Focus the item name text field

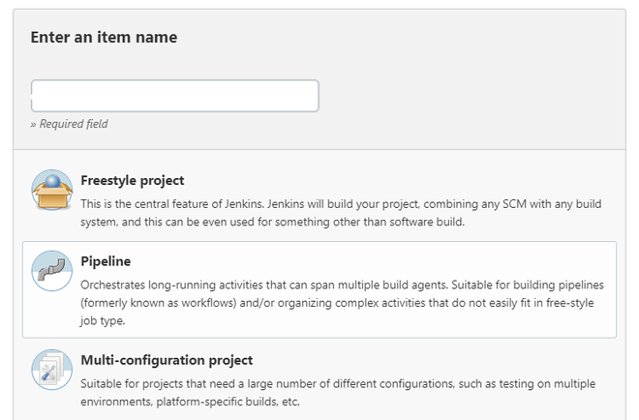(x=174, y=96)
